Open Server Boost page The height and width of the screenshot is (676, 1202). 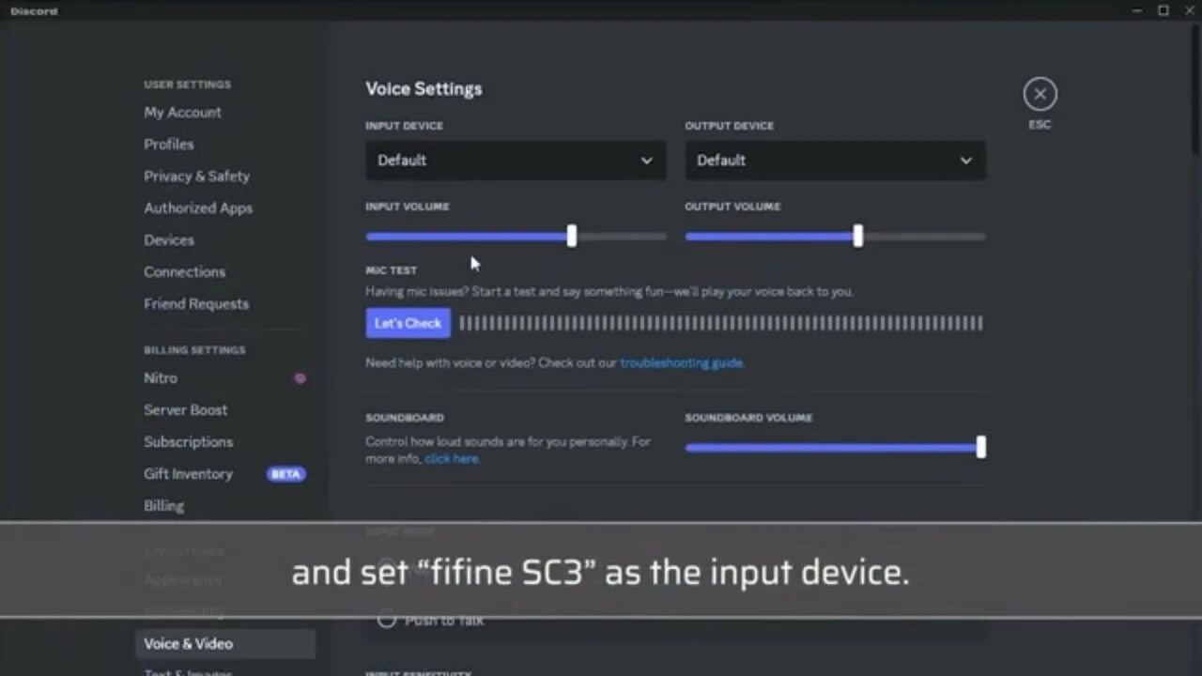point(185,409)
